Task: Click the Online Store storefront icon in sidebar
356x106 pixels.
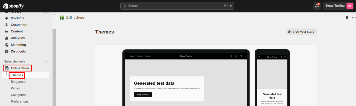Action: tap(7, 68)
